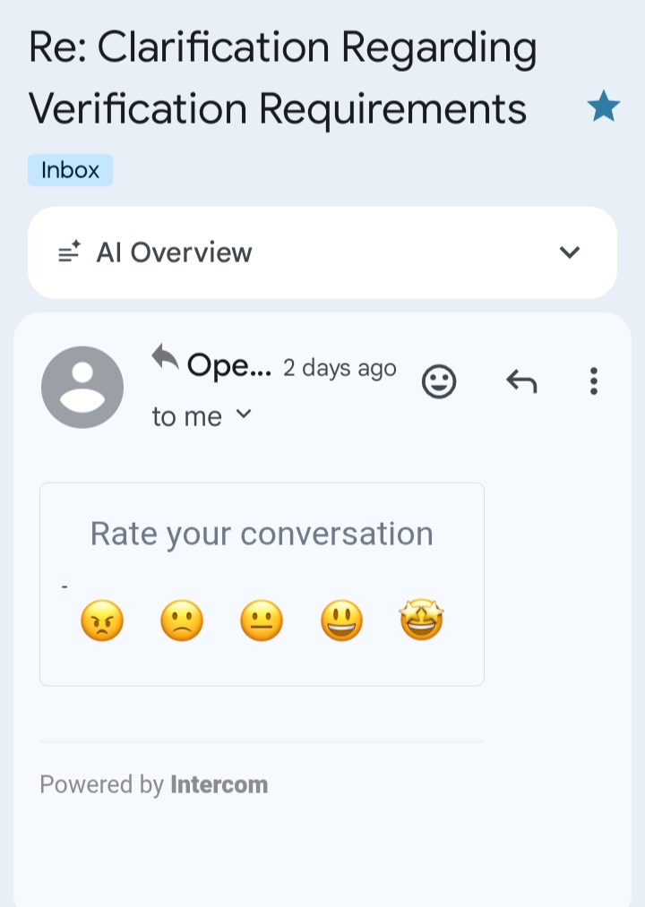Rate the conversation with the angry face
Screen dimensions: 645x907
101,620
